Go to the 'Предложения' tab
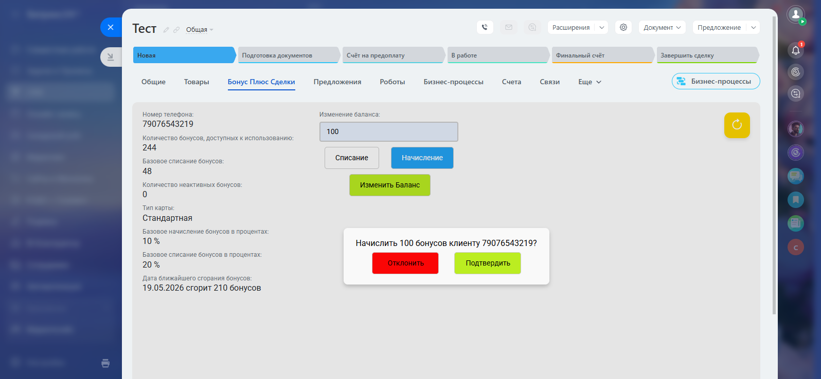Image resolution: width=821 pixels, height=379 pixels. click(x=337, y=82)
